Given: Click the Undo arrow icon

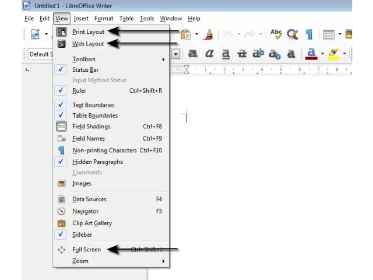Looking at the screenshot, I should click(228, 34).
